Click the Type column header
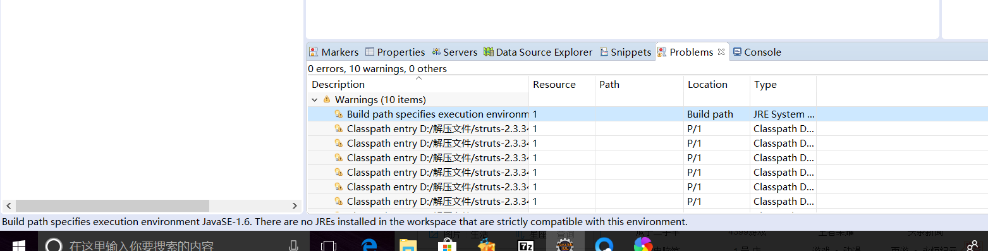This screenshot has width=988, height=251. (783, 84)
